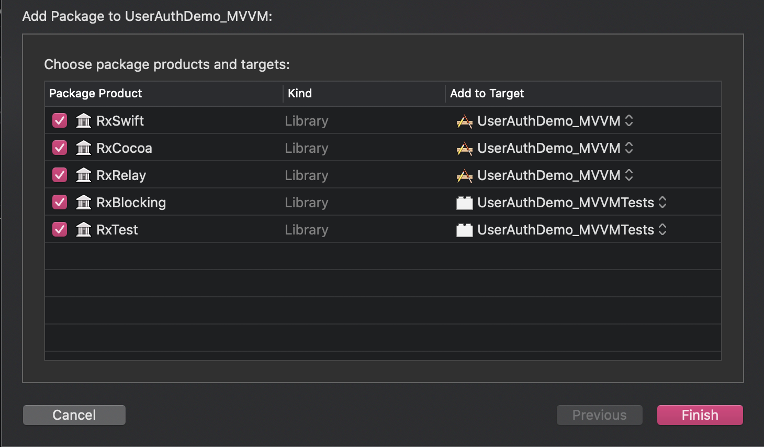Click the Cancel button

[x=74, y=415]
